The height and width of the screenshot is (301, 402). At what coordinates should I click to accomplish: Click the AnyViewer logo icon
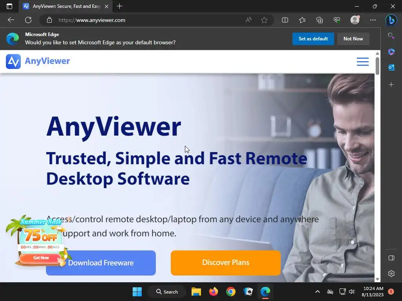(13, 62)
